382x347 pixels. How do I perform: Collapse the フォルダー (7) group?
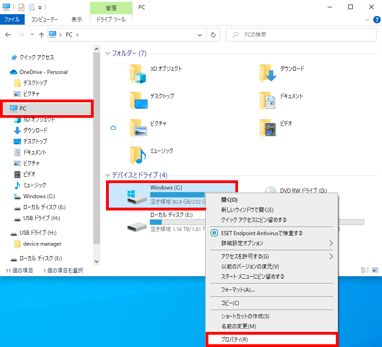point(107,53)
